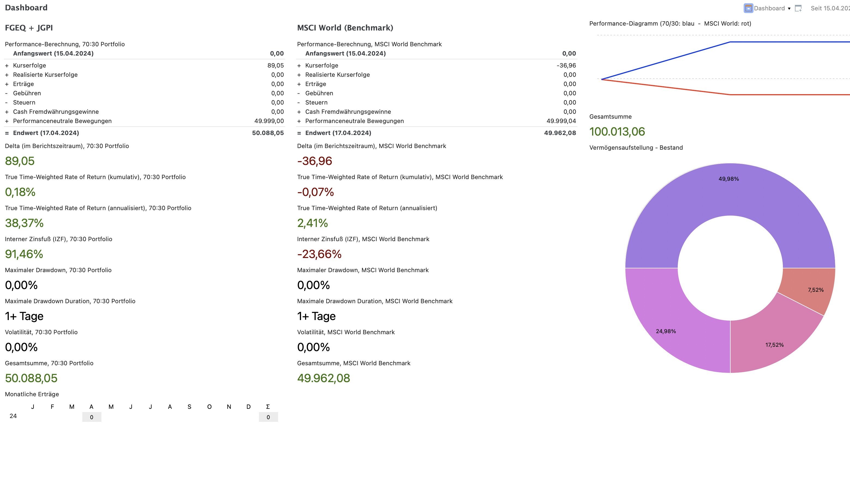Image resolution: width=850 pixels, height=485 pixels.
Task: Click the 91,46% Interner Zinsfuß value
Action: [x=24, y=254]
